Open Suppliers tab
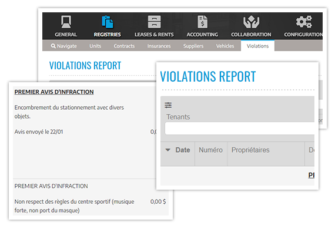 (x=193, y=46)
